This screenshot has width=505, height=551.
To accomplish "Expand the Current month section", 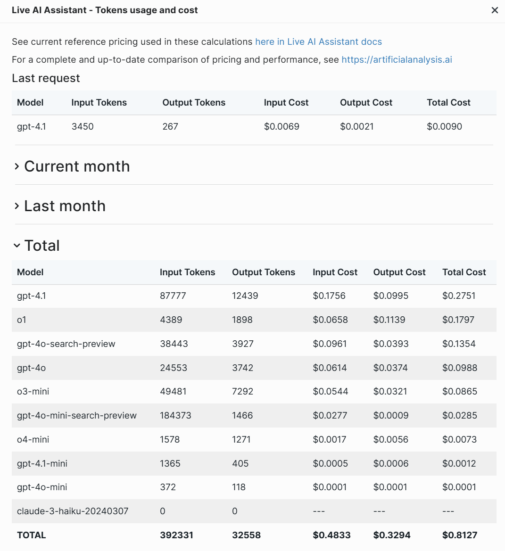I will pos(77,166).
